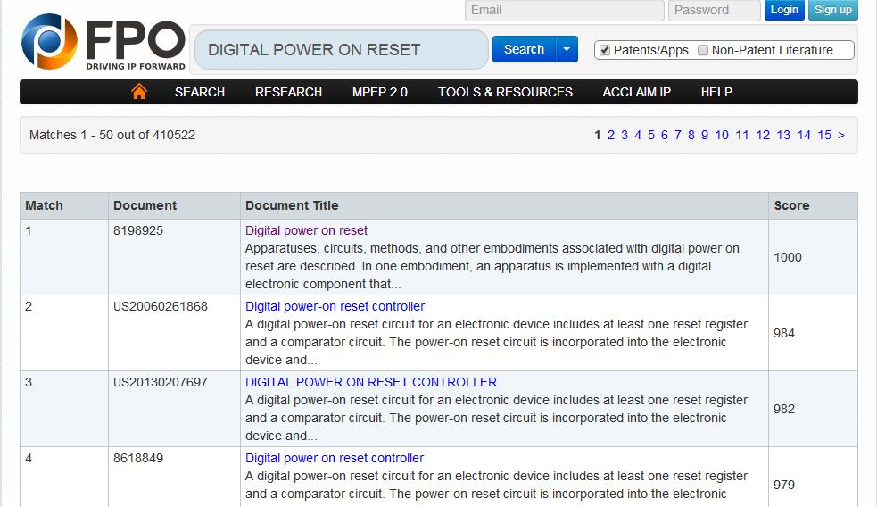877x507 pixels.
Task: Click the Password input field
Action: click(x=713, y=11)
